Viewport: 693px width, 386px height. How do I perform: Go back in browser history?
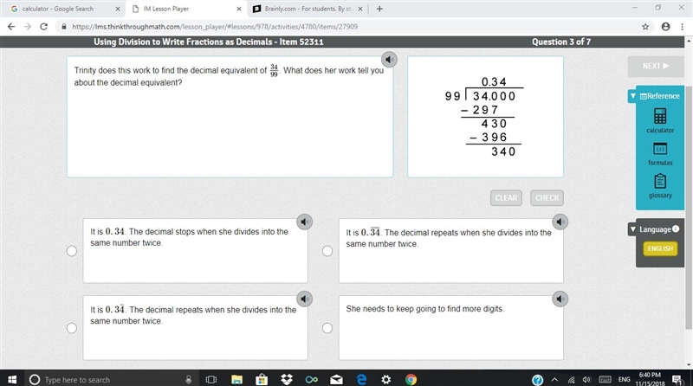11,27
